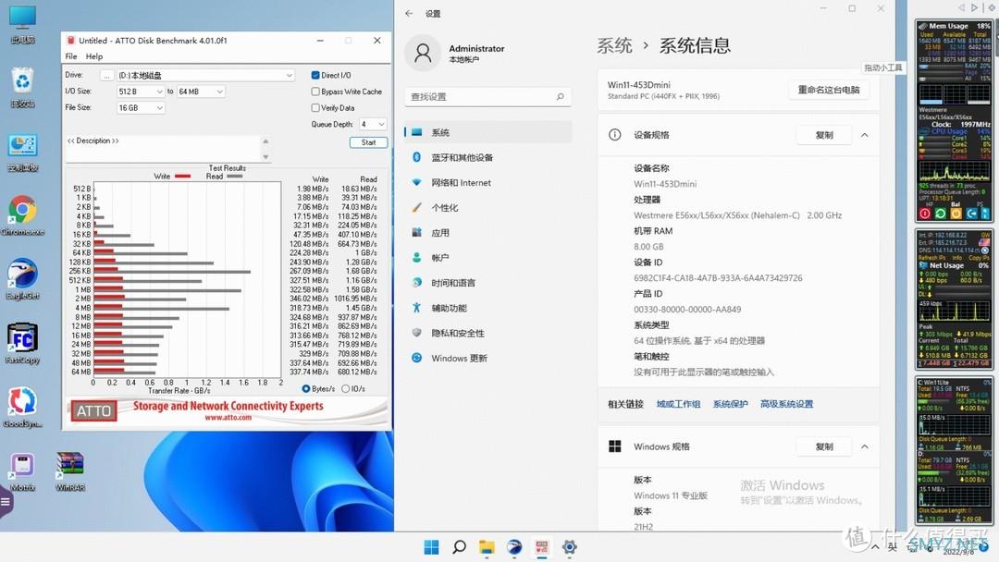Screen dimensions: 999x562
Task: Collapse the Device specifications section
Action: coord(865,135)
